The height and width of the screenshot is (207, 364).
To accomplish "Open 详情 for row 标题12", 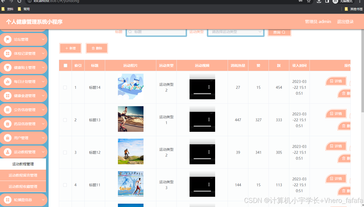I will click(x=336, y=146).
